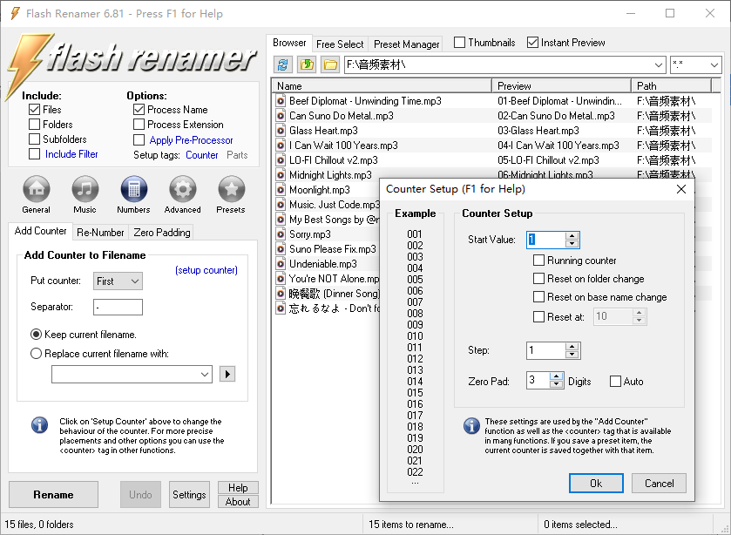Check Reset on folder change
Image resolution: width=731 pixels, height=535 pixels.
(538, 279)
